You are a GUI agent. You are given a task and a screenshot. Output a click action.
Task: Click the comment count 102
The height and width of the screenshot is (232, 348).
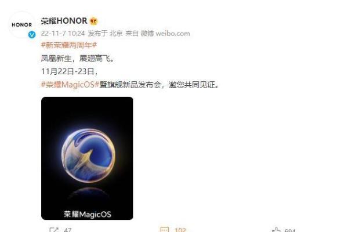pos(180,230)
